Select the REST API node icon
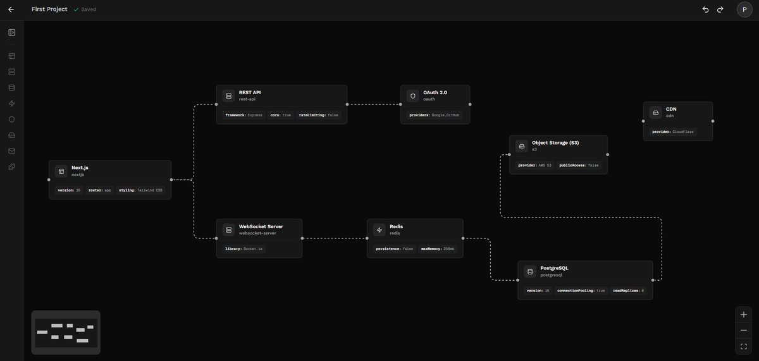Screen dimensions: 759x361 (x=228, y=96)
